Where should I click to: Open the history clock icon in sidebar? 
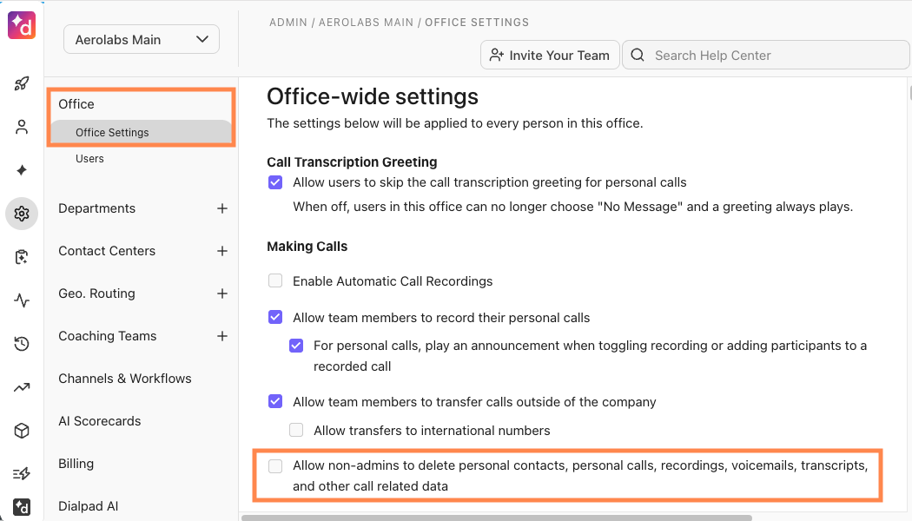point(22,344)
